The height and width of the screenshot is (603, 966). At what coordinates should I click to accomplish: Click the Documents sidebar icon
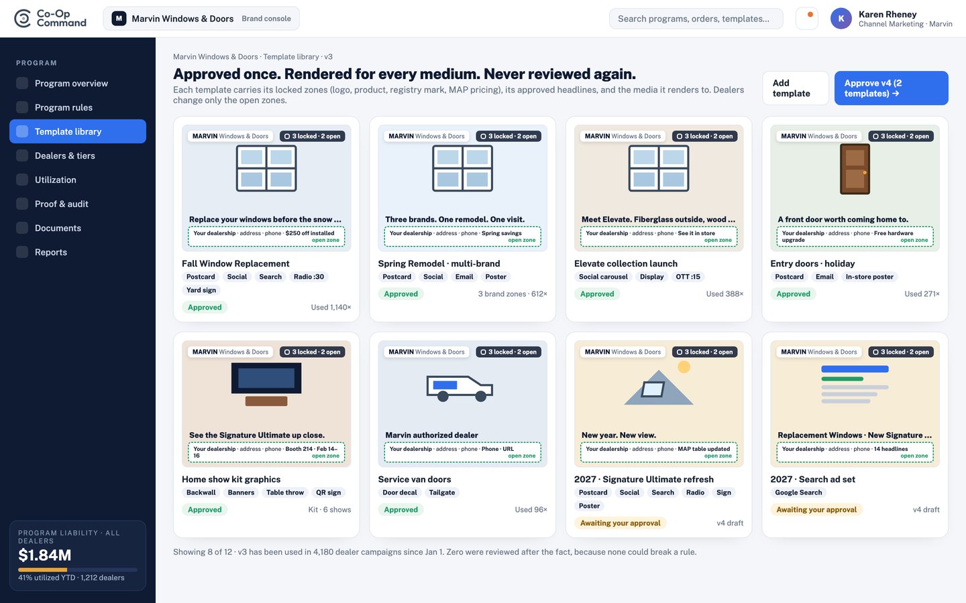[22, 228]
